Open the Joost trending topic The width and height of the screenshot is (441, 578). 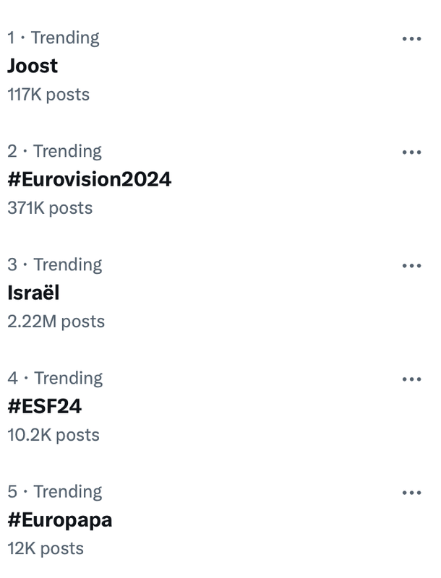[x=33, y=66]
